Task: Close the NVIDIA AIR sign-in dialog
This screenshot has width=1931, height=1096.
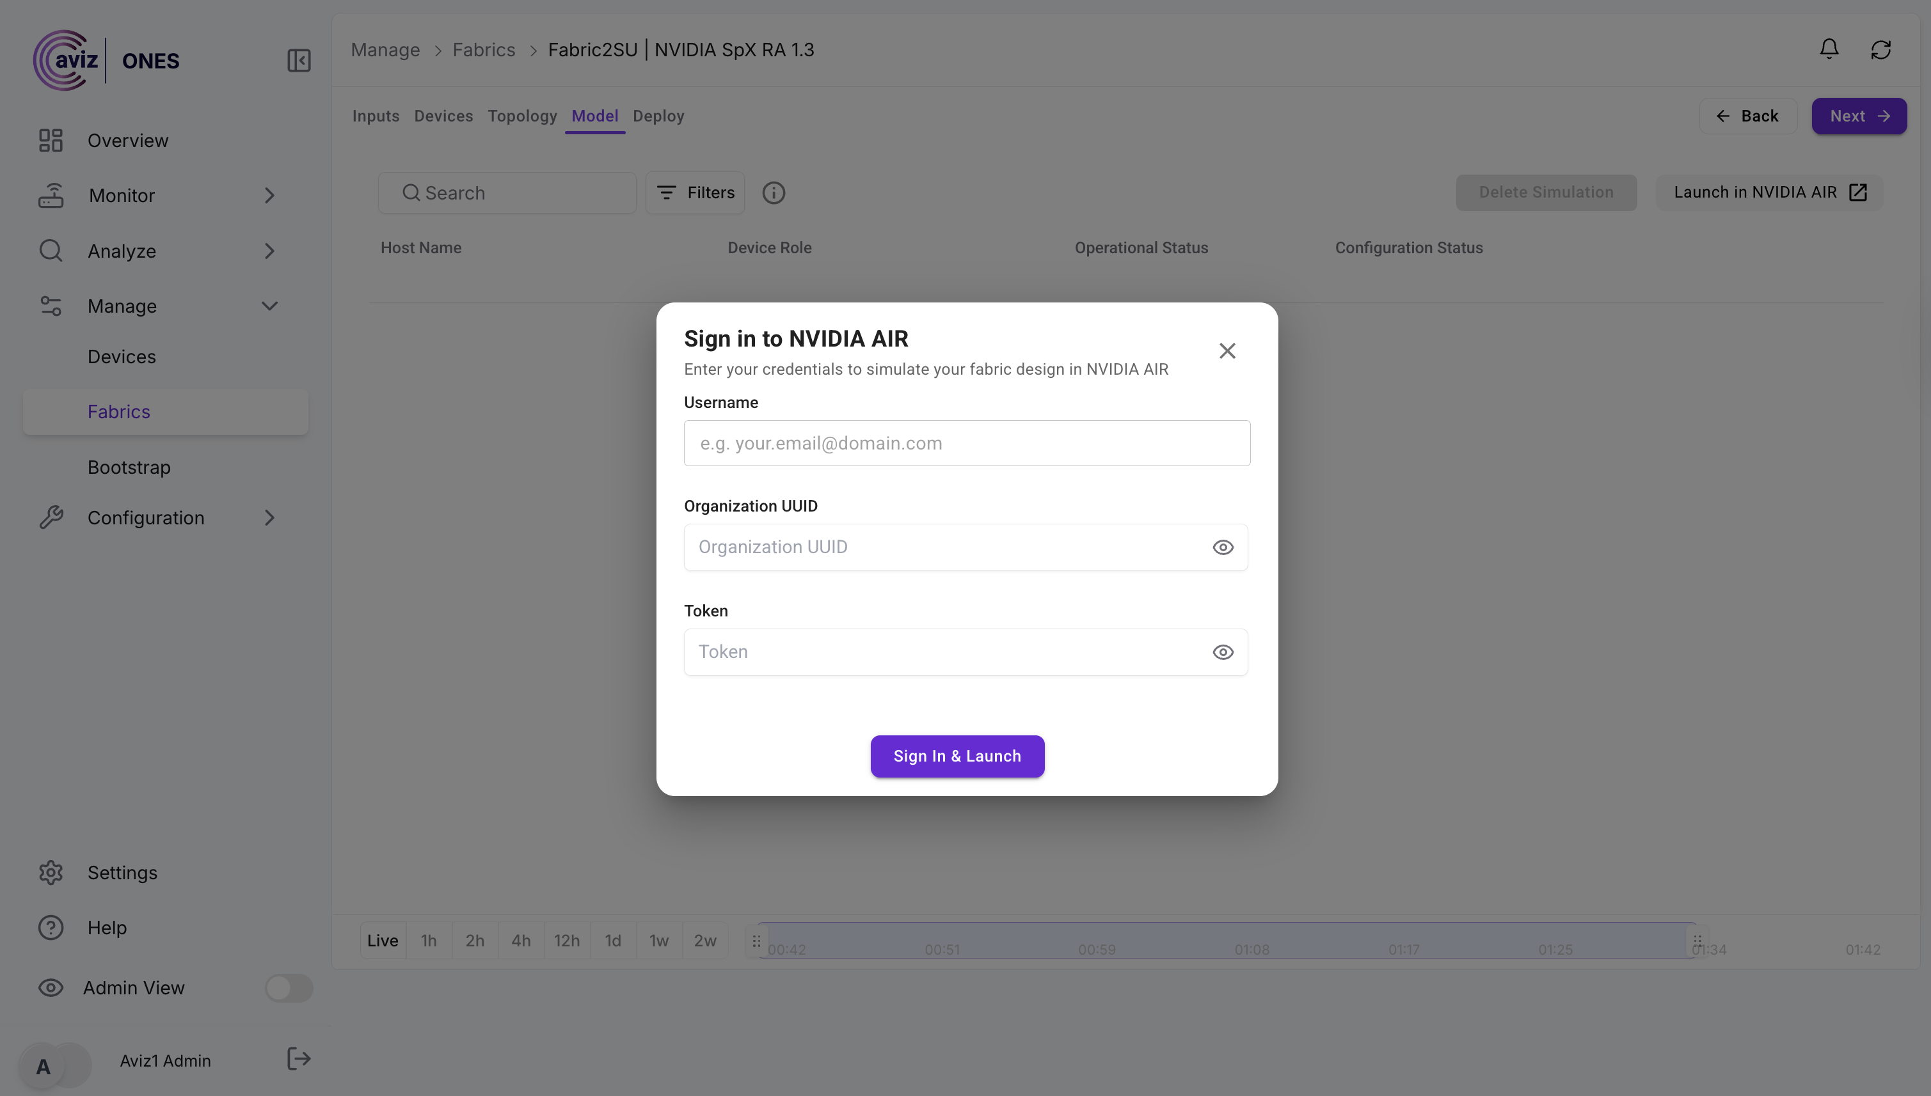Action: point(1227,351)
